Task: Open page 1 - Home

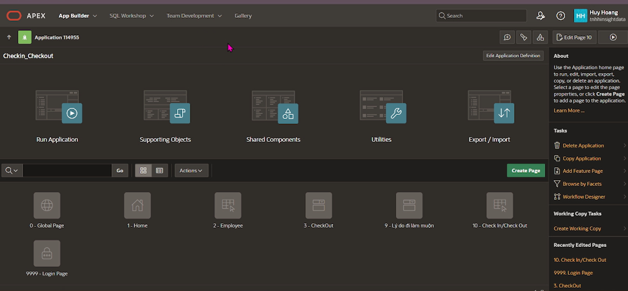Action: 138,205
